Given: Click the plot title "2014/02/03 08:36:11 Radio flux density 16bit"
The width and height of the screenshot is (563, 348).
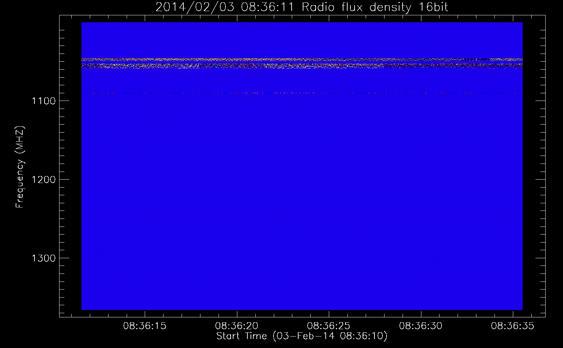Looking at the screenshot, I should pos(302,7).
